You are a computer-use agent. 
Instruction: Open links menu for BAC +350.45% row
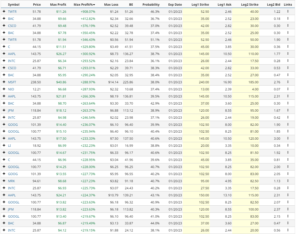coord(288,33)
